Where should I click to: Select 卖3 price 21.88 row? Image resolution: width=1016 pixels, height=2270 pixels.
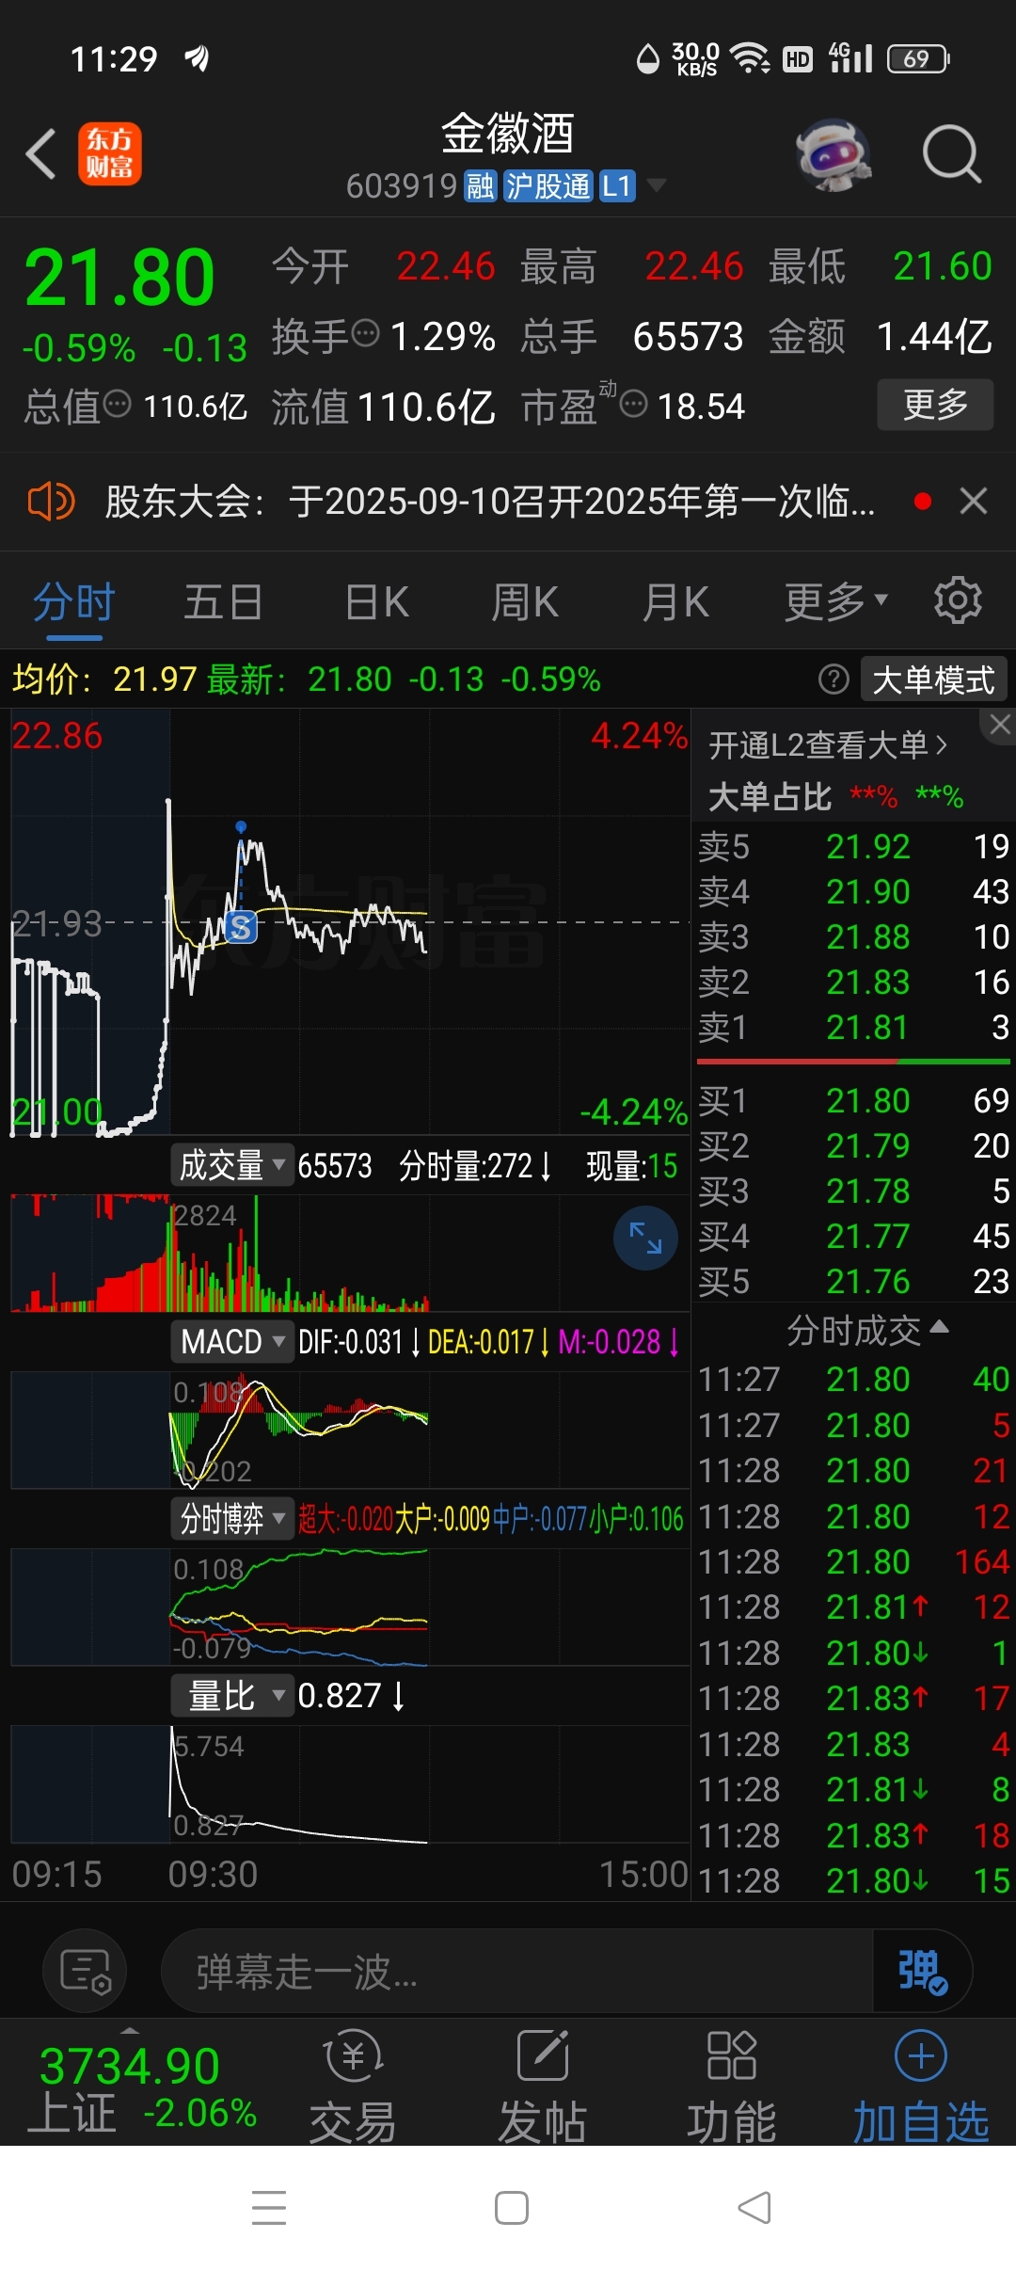[853, 936]
